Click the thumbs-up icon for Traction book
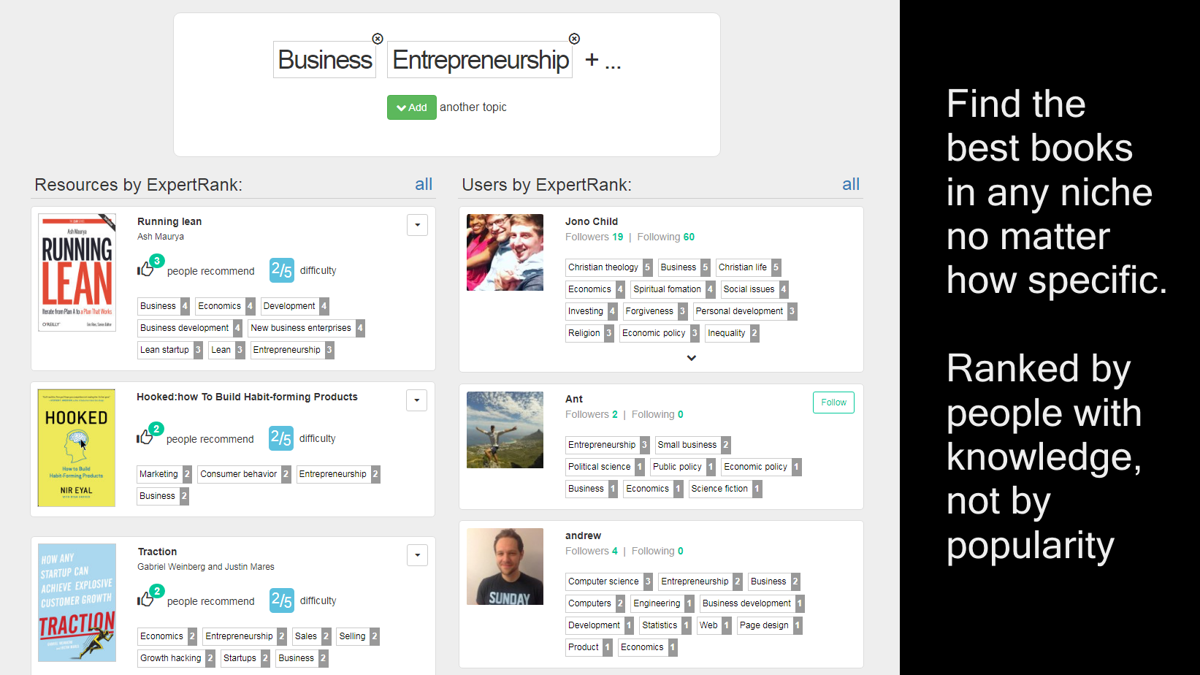The height and width of the screenshot is (675, 1200). pos(145,600)
